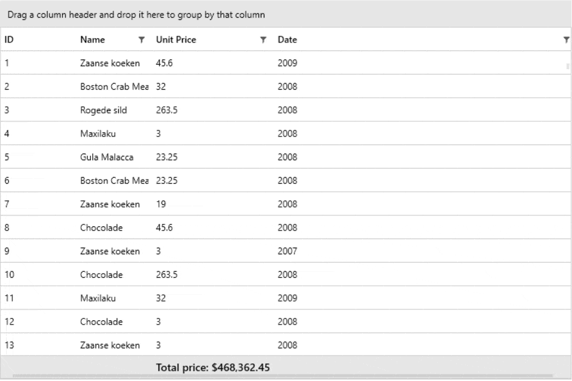Viewport: 572px width, 381px height.
Task: Click the Total price footer cell
Action: [x=214, y=367]
